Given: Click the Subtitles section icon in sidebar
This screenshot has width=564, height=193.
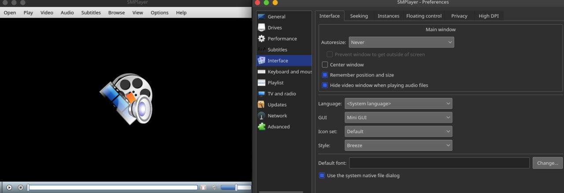Looking at the screenshot, I should [x=262, y=50].
